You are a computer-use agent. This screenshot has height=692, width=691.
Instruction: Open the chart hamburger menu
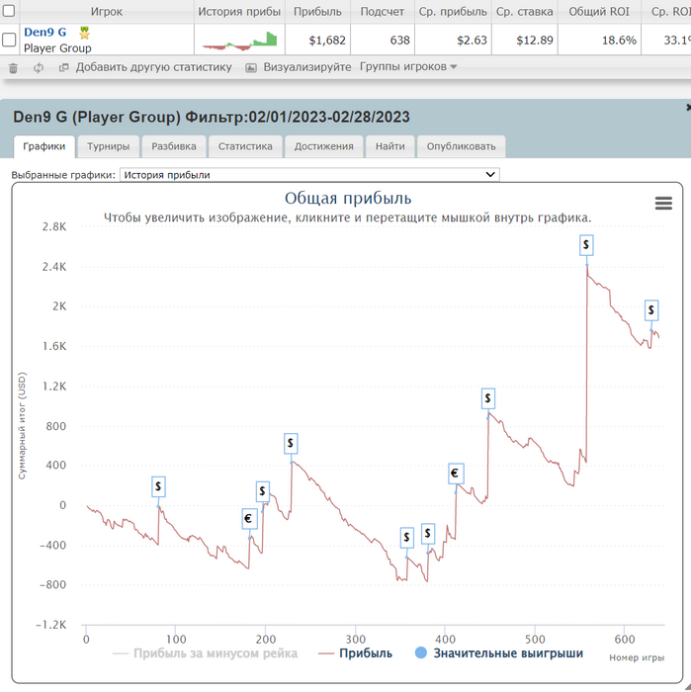pyautogui.click(x=664, y=203)
